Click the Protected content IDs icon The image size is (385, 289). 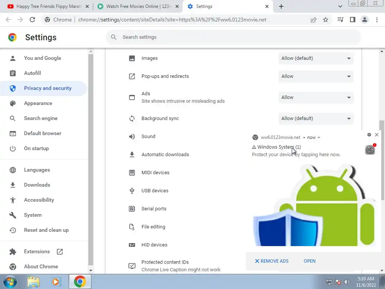[132, 266]
